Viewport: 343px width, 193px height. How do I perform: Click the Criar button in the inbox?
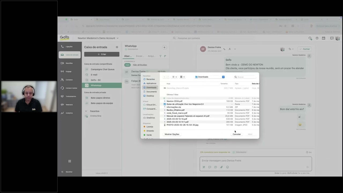(102, 54)
